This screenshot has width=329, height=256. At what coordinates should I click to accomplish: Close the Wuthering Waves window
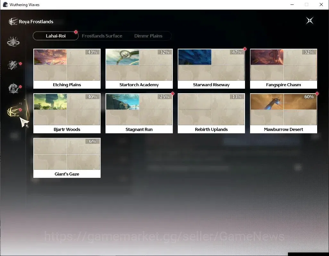tap(321, 4)
